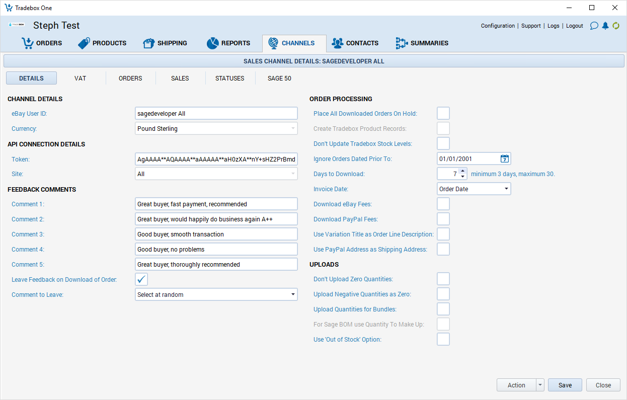Expand the Action button dropdown arrow
Image resolution: width=627 pixels, height=400 pixels.
[x=540, y=385]
